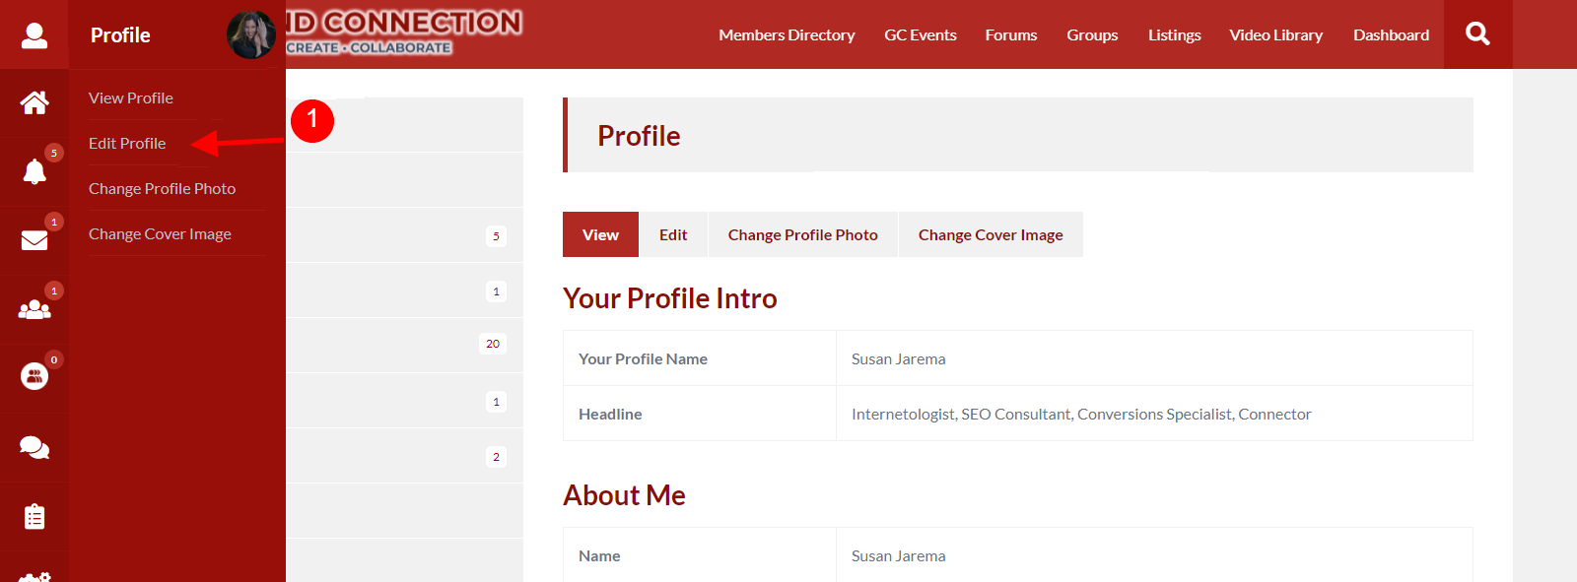Open the home icon in sidebar
Screen dimensions: 1577x582
point(34,102)
